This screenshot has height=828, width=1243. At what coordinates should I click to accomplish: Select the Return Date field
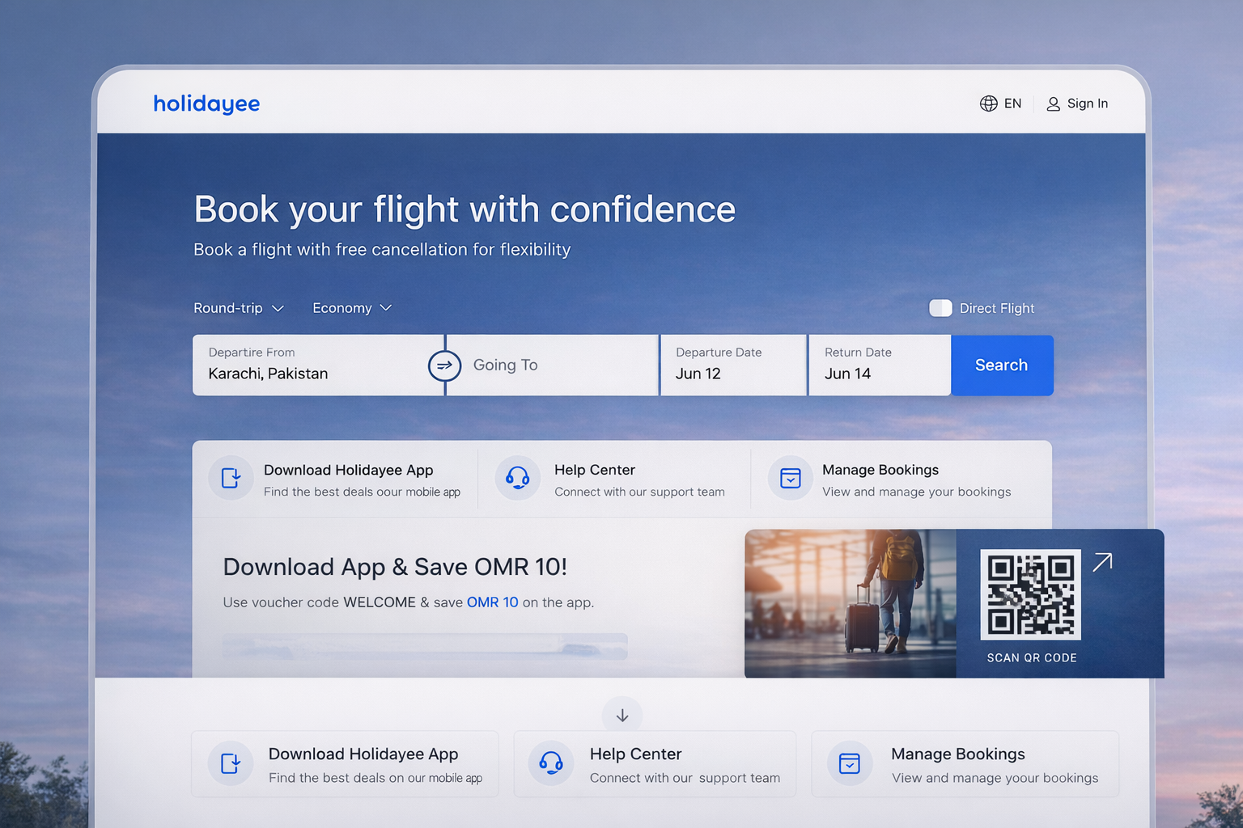tap(880, 365)
